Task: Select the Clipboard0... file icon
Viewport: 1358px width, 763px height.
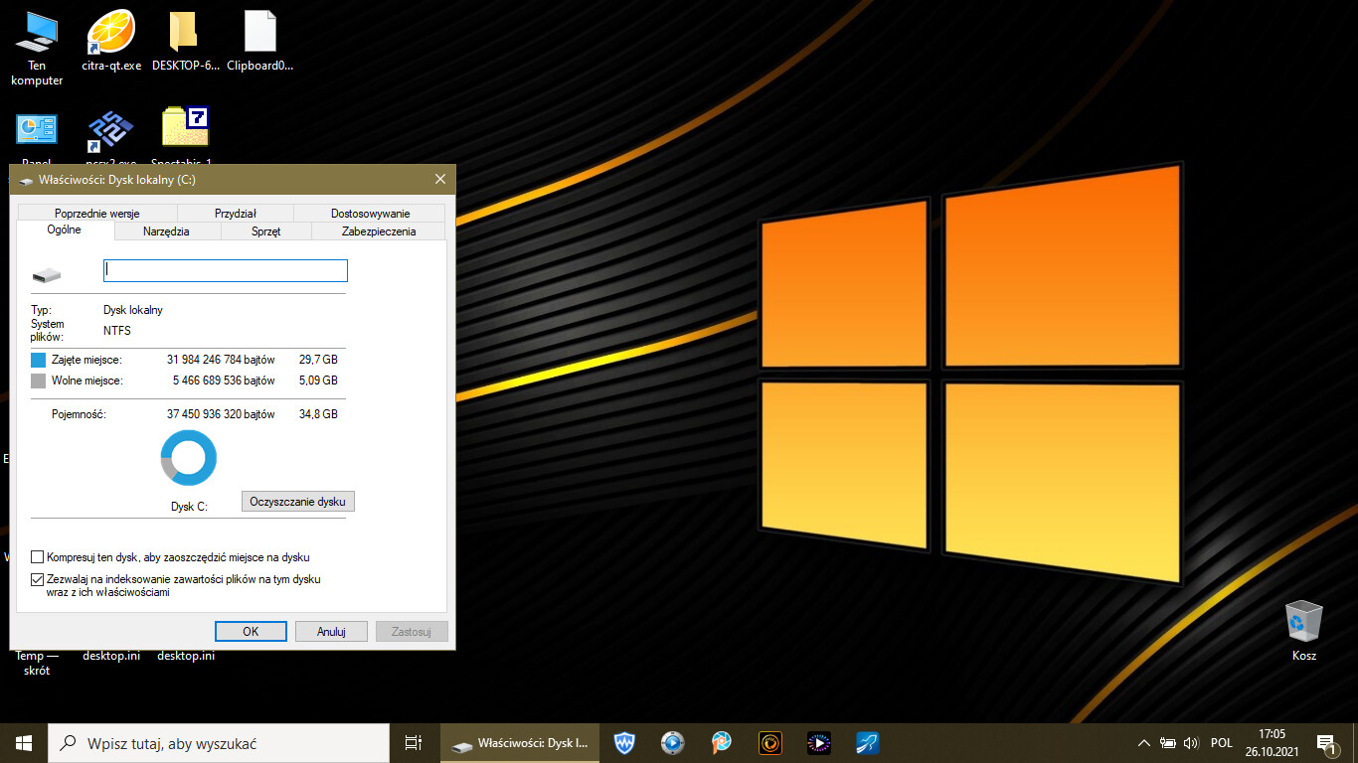Action: pyautogui.click(x=260, y=43)
